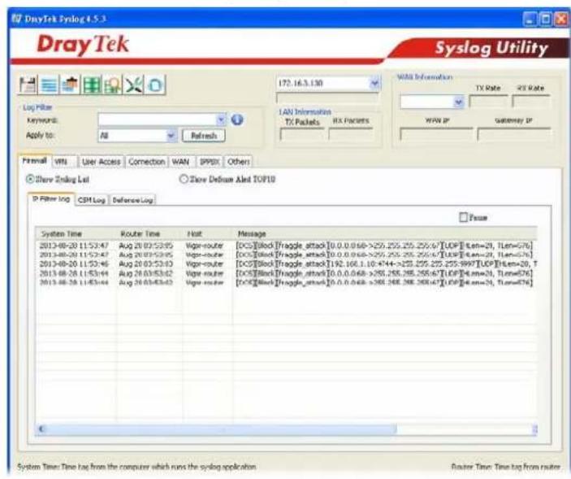Click the scrollbar right arrow in log table

pos(534,429)
